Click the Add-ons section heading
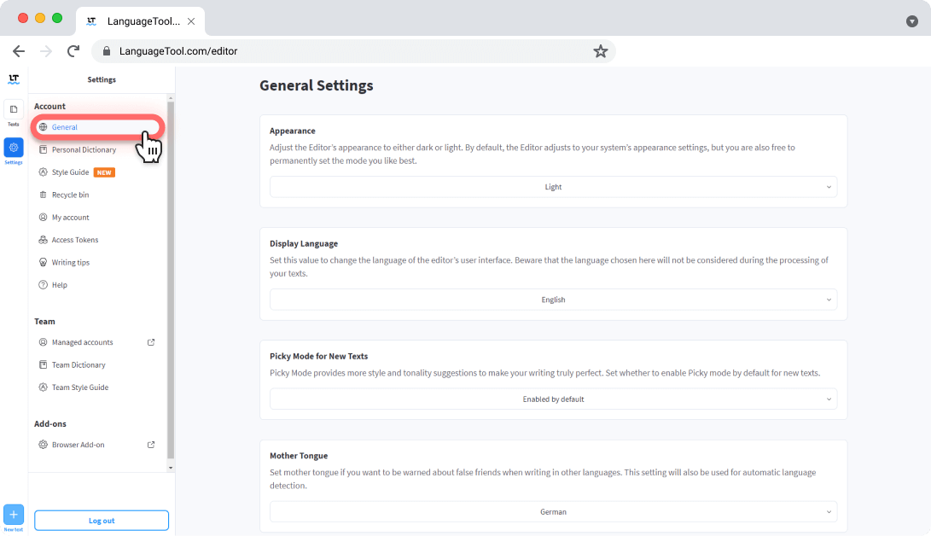This screenshot has height=536, width=931. (50, 424)
